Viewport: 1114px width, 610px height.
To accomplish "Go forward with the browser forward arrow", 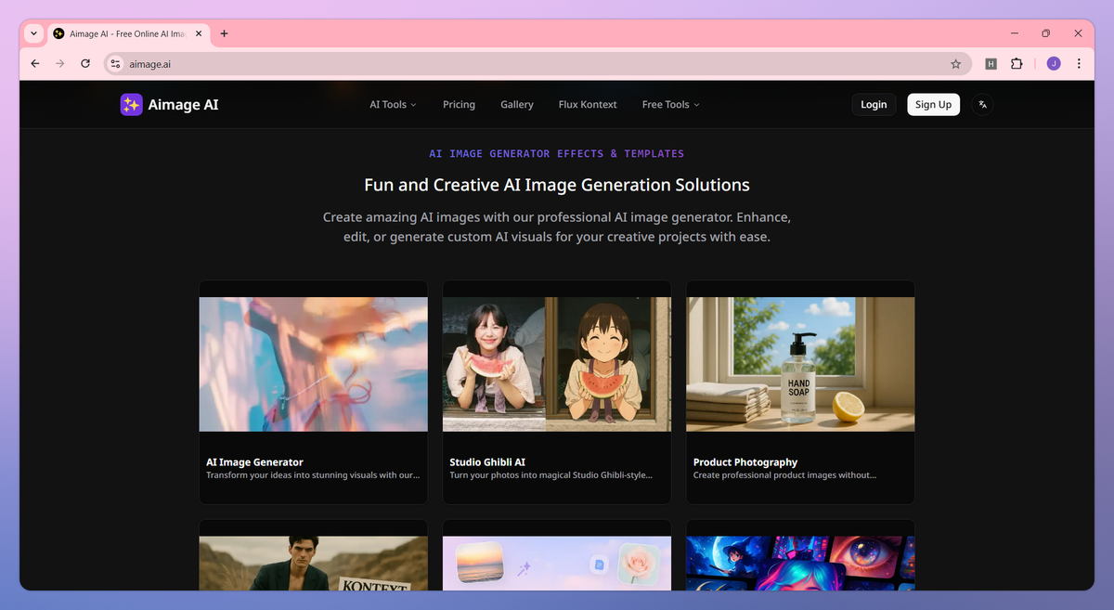I will tap(60, 64).
